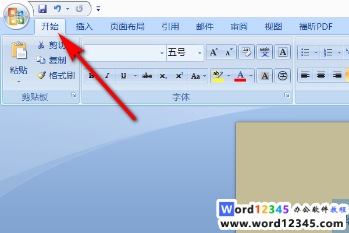Apply bulleted list
This screenshot has height=233, width=349.
tap(305, 52)
